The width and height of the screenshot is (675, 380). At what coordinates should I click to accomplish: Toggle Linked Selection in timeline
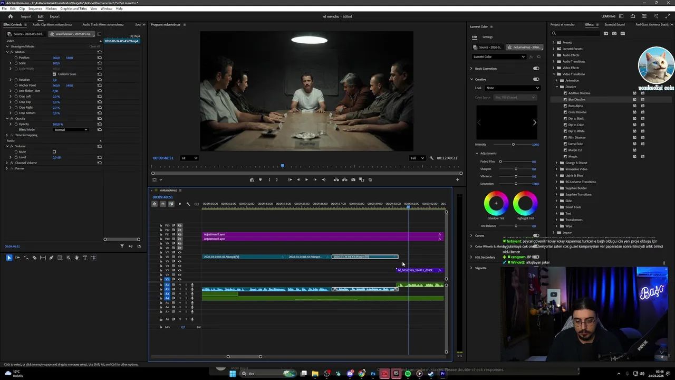[x=171, y=204]
